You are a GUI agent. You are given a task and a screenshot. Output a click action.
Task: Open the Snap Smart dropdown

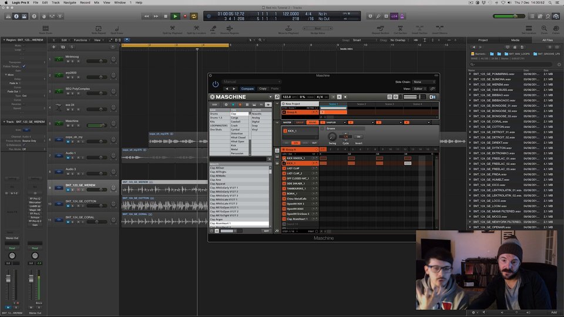pyautogui.click(x=364, y=40)
